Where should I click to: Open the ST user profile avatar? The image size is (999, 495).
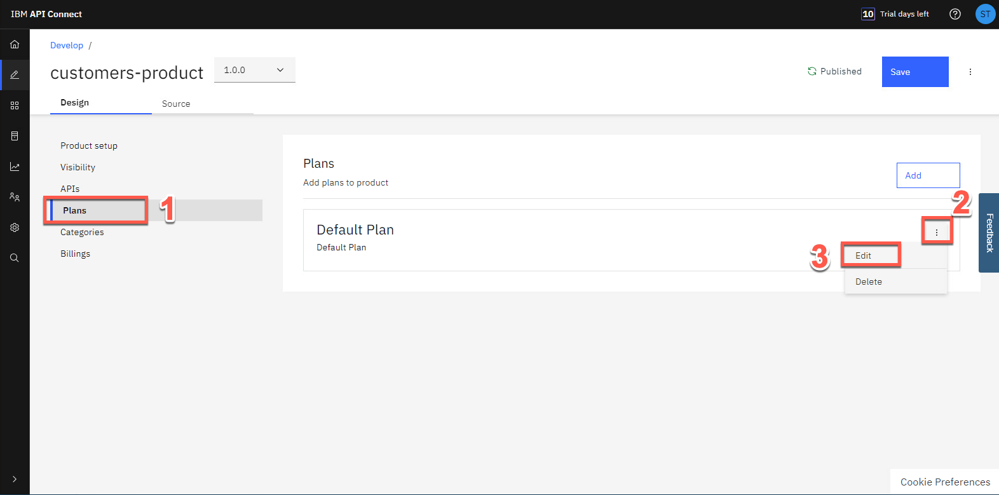tap(985, 14)
